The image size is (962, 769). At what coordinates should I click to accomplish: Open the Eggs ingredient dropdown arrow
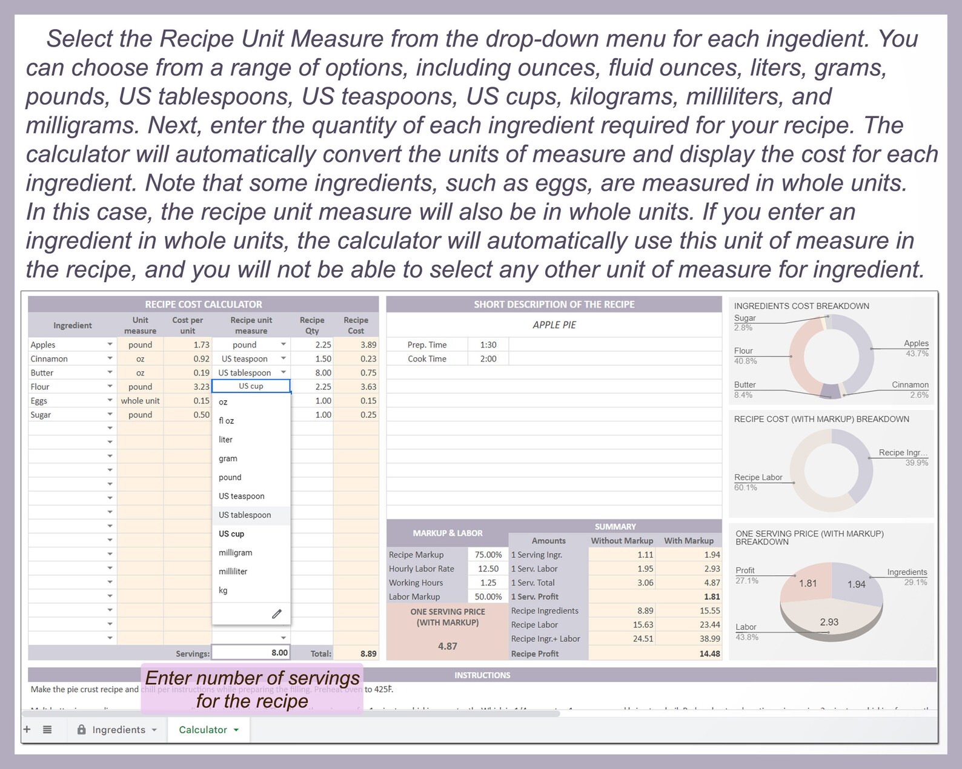coord(110,400)
